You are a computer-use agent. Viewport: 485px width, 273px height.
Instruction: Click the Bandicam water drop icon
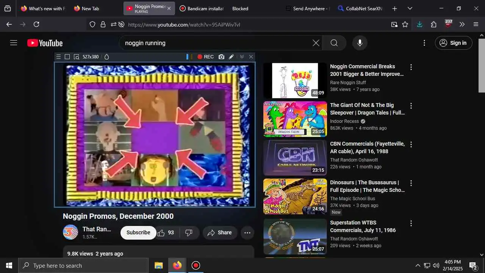(x=106, y=57)
